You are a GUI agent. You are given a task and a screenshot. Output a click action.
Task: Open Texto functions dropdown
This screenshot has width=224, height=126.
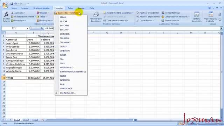(42, 17)
